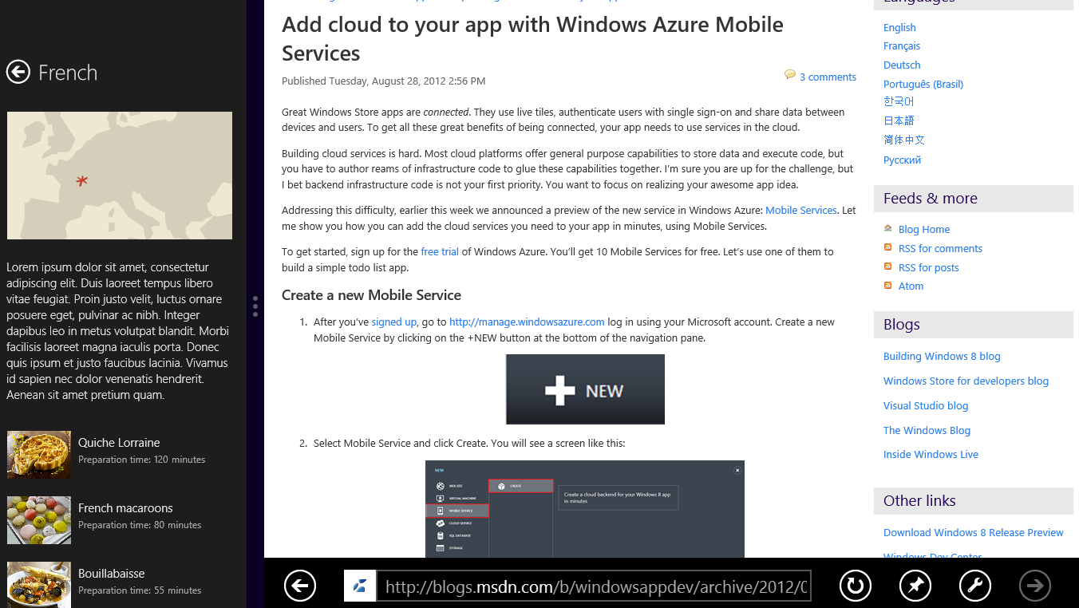Open the Atom feed link
Image resolution: width=1079 pixels, height=608 pixels.
(911, 286)
